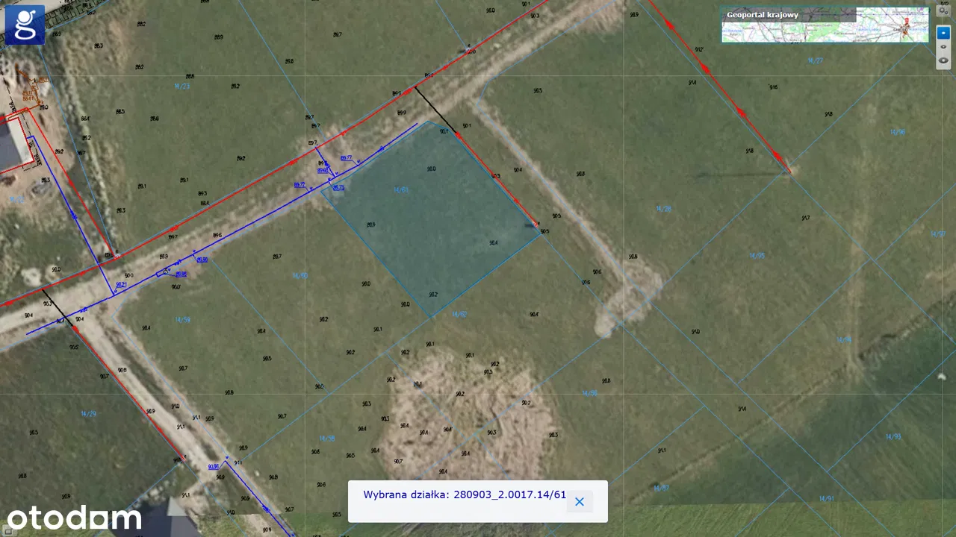The width and height of the screenshot is (956, 537).
Task: Click the Geoportal "g" logo
Action: pyautogui.click(x=25, y=25)
